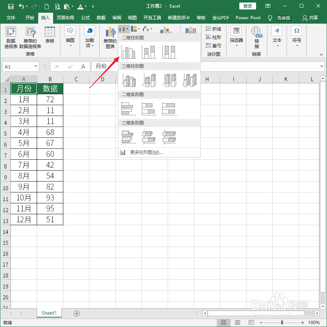Click zoom out minus button
Screen dimensions: 327x327
[261, 322]
